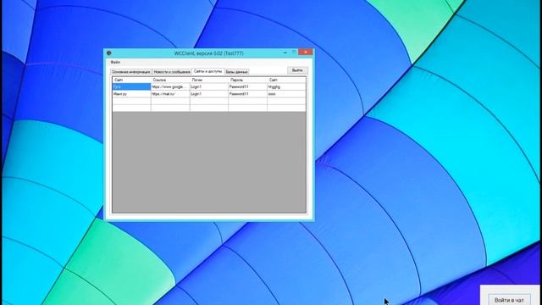
Task: Click the Выйти button
Action: pyautogui.click(x=297, y=70)
